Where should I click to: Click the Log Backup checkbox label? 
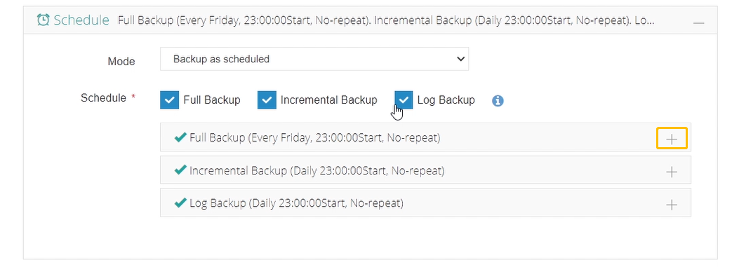(x=446, y=100)
